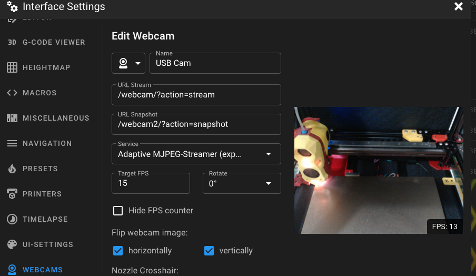Image resolution: width=476 pixels, height=276 pixels.
Task: Click the Macros code brackets icon
Action: [12, 93]
